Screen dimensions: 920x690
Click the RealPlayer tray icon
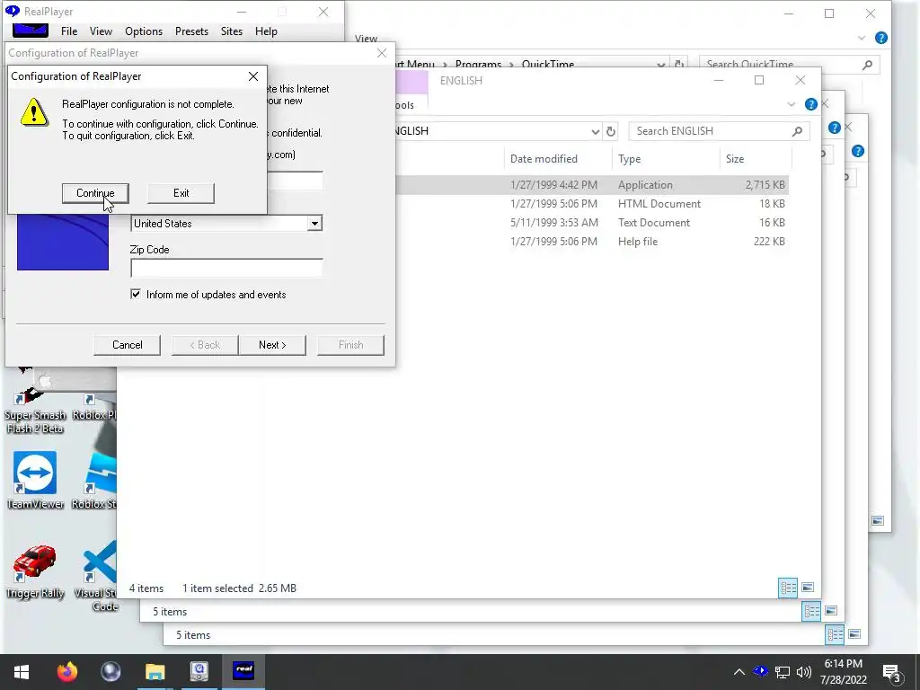(x=760, y=671)
